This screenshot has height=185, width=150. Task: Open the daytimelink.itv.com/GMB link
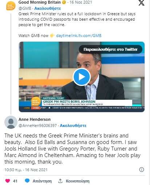pyautogui.click(x=79, y=36)
